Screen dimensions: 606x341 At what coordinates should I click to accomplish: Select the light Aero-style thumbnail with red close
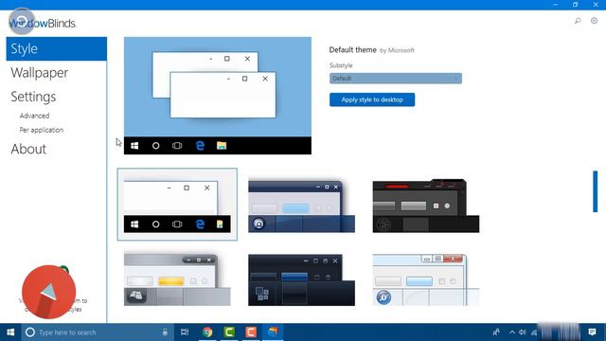[425, 280]
